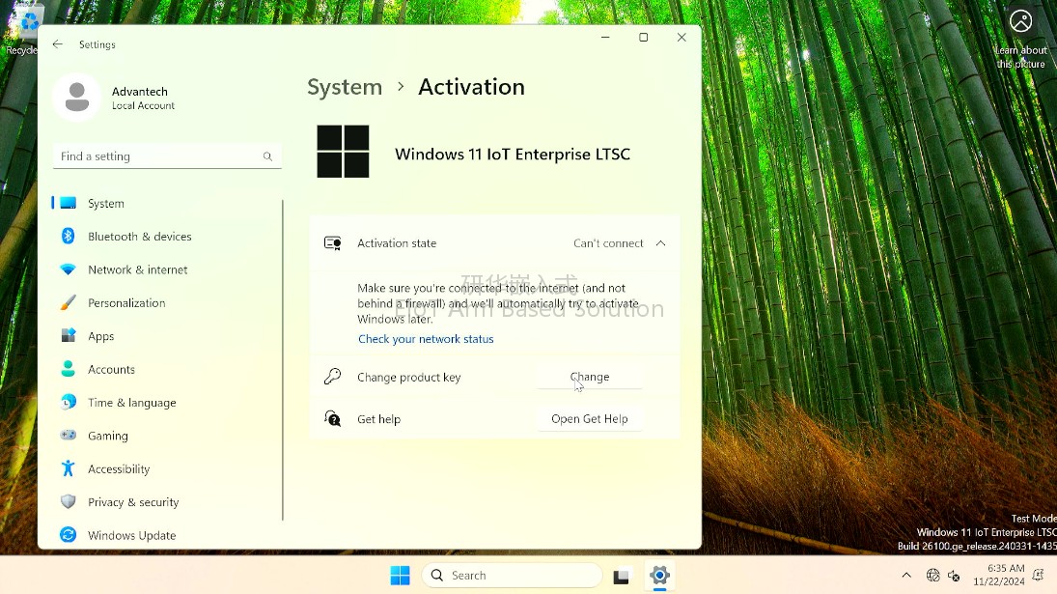Open the network globe tray icon
The width and height of the screenshot is (1057, 594).
[x=933, y=575]
